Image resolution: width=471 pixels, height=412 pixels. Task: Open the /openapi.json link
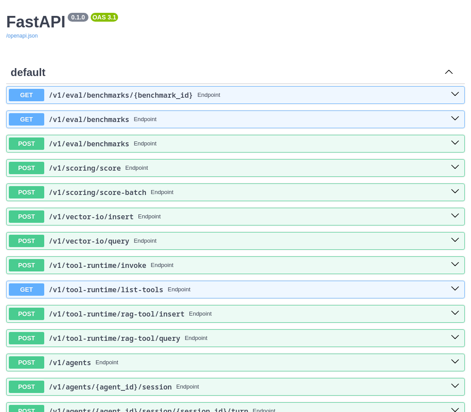pyautogui.click(x=22, y=36)
